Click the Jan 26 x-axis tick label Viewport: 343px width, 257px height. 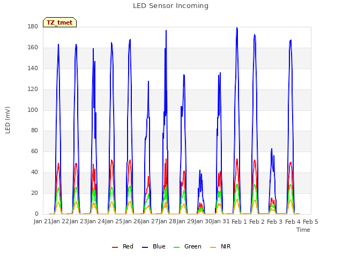tap(132, 222)
